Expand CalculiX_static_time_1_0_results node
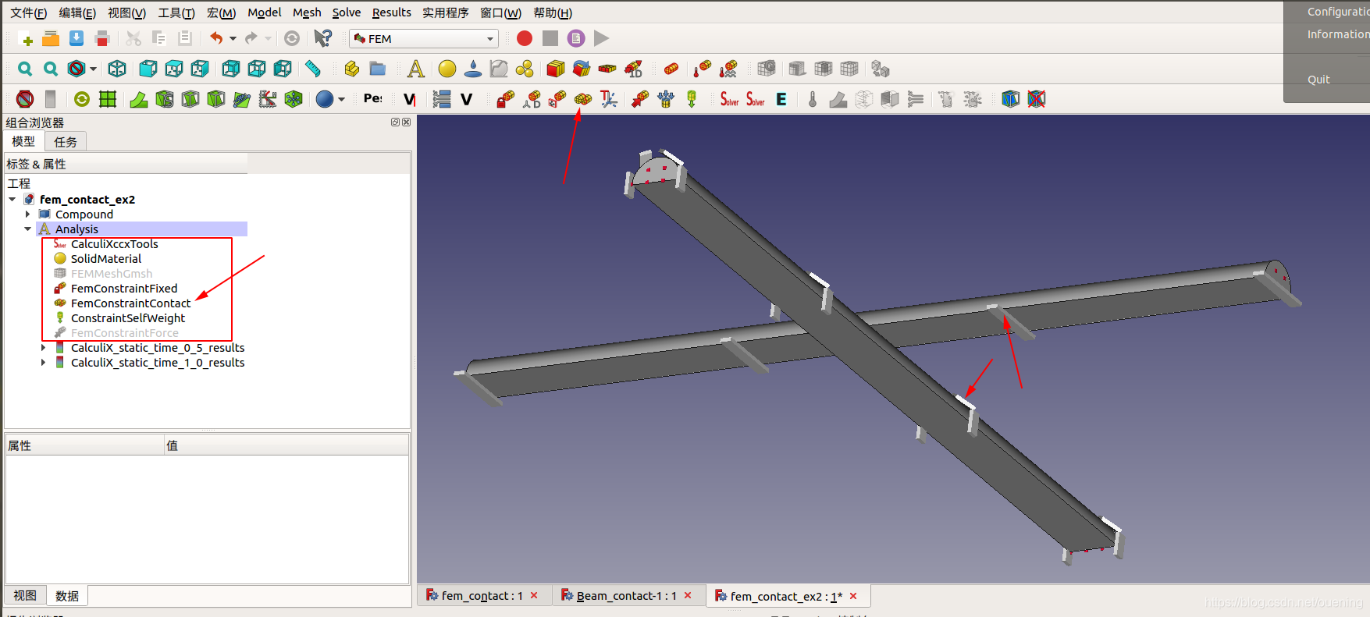This screenshot has height=617, width=1370. click(43, 362)
